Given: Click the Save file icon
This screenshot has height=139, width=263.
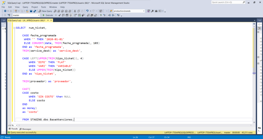Looking at the screenshot, I should [31, 11].
